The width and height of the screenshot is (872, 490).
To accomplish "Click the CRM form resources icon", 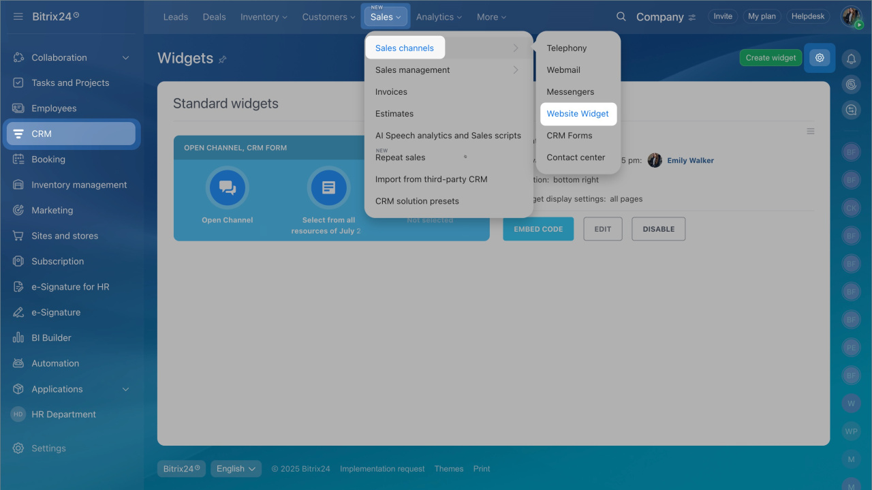I will [x=328, y=188].
